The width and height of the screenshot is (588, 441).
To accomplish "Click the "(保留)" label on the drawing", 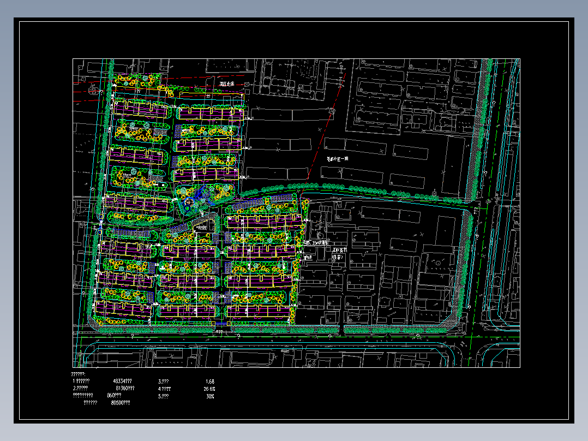I will [x=338, y=257].
